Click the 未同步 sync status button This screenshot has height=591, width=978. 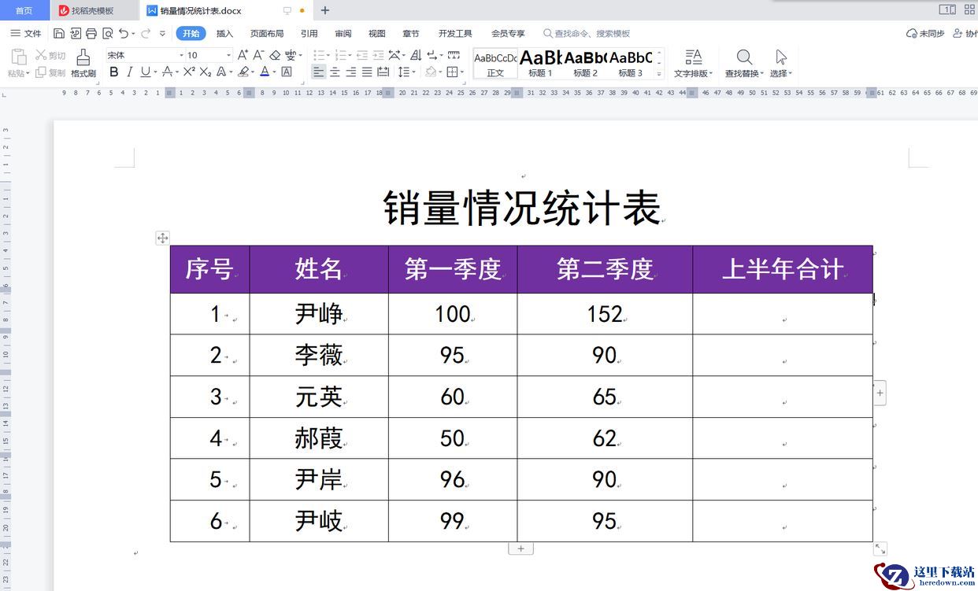pyautogui.click(x=925, y=33)
